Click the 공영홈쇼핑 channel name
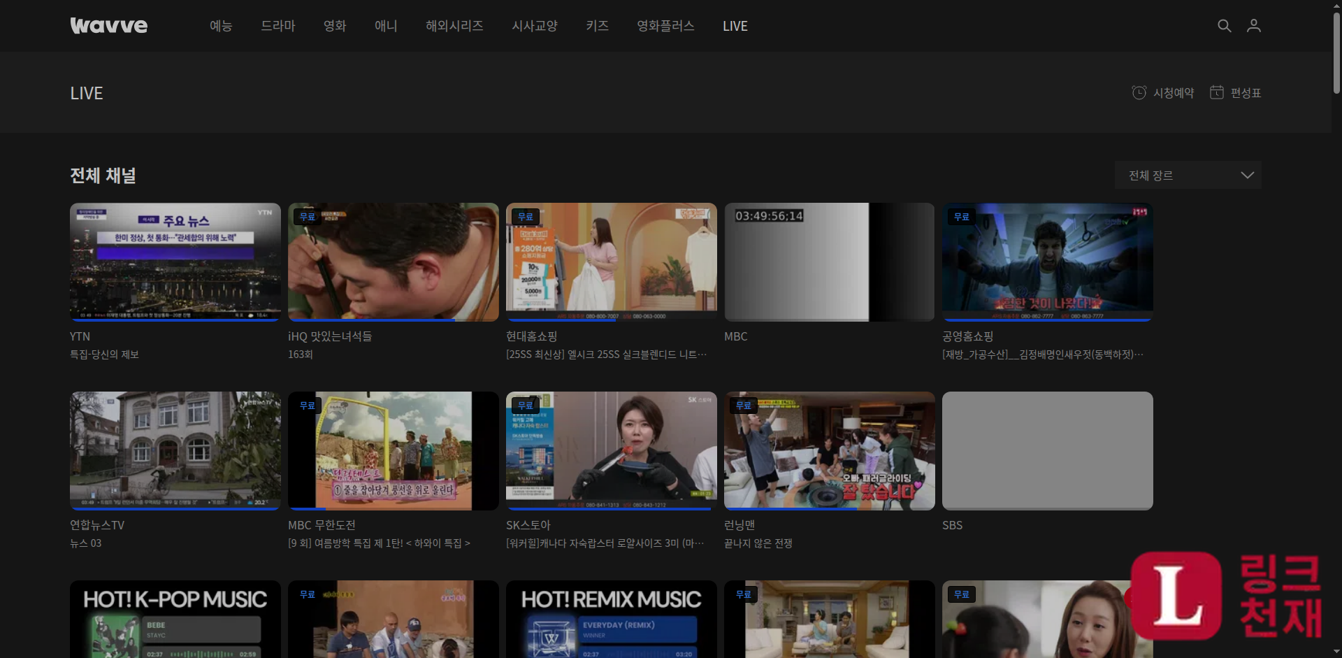 967,336
